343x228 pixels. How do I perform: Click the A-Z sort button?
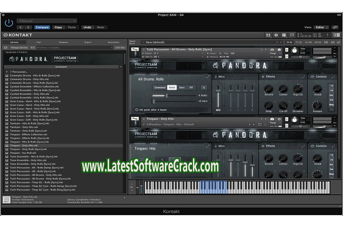coord(32,47)
